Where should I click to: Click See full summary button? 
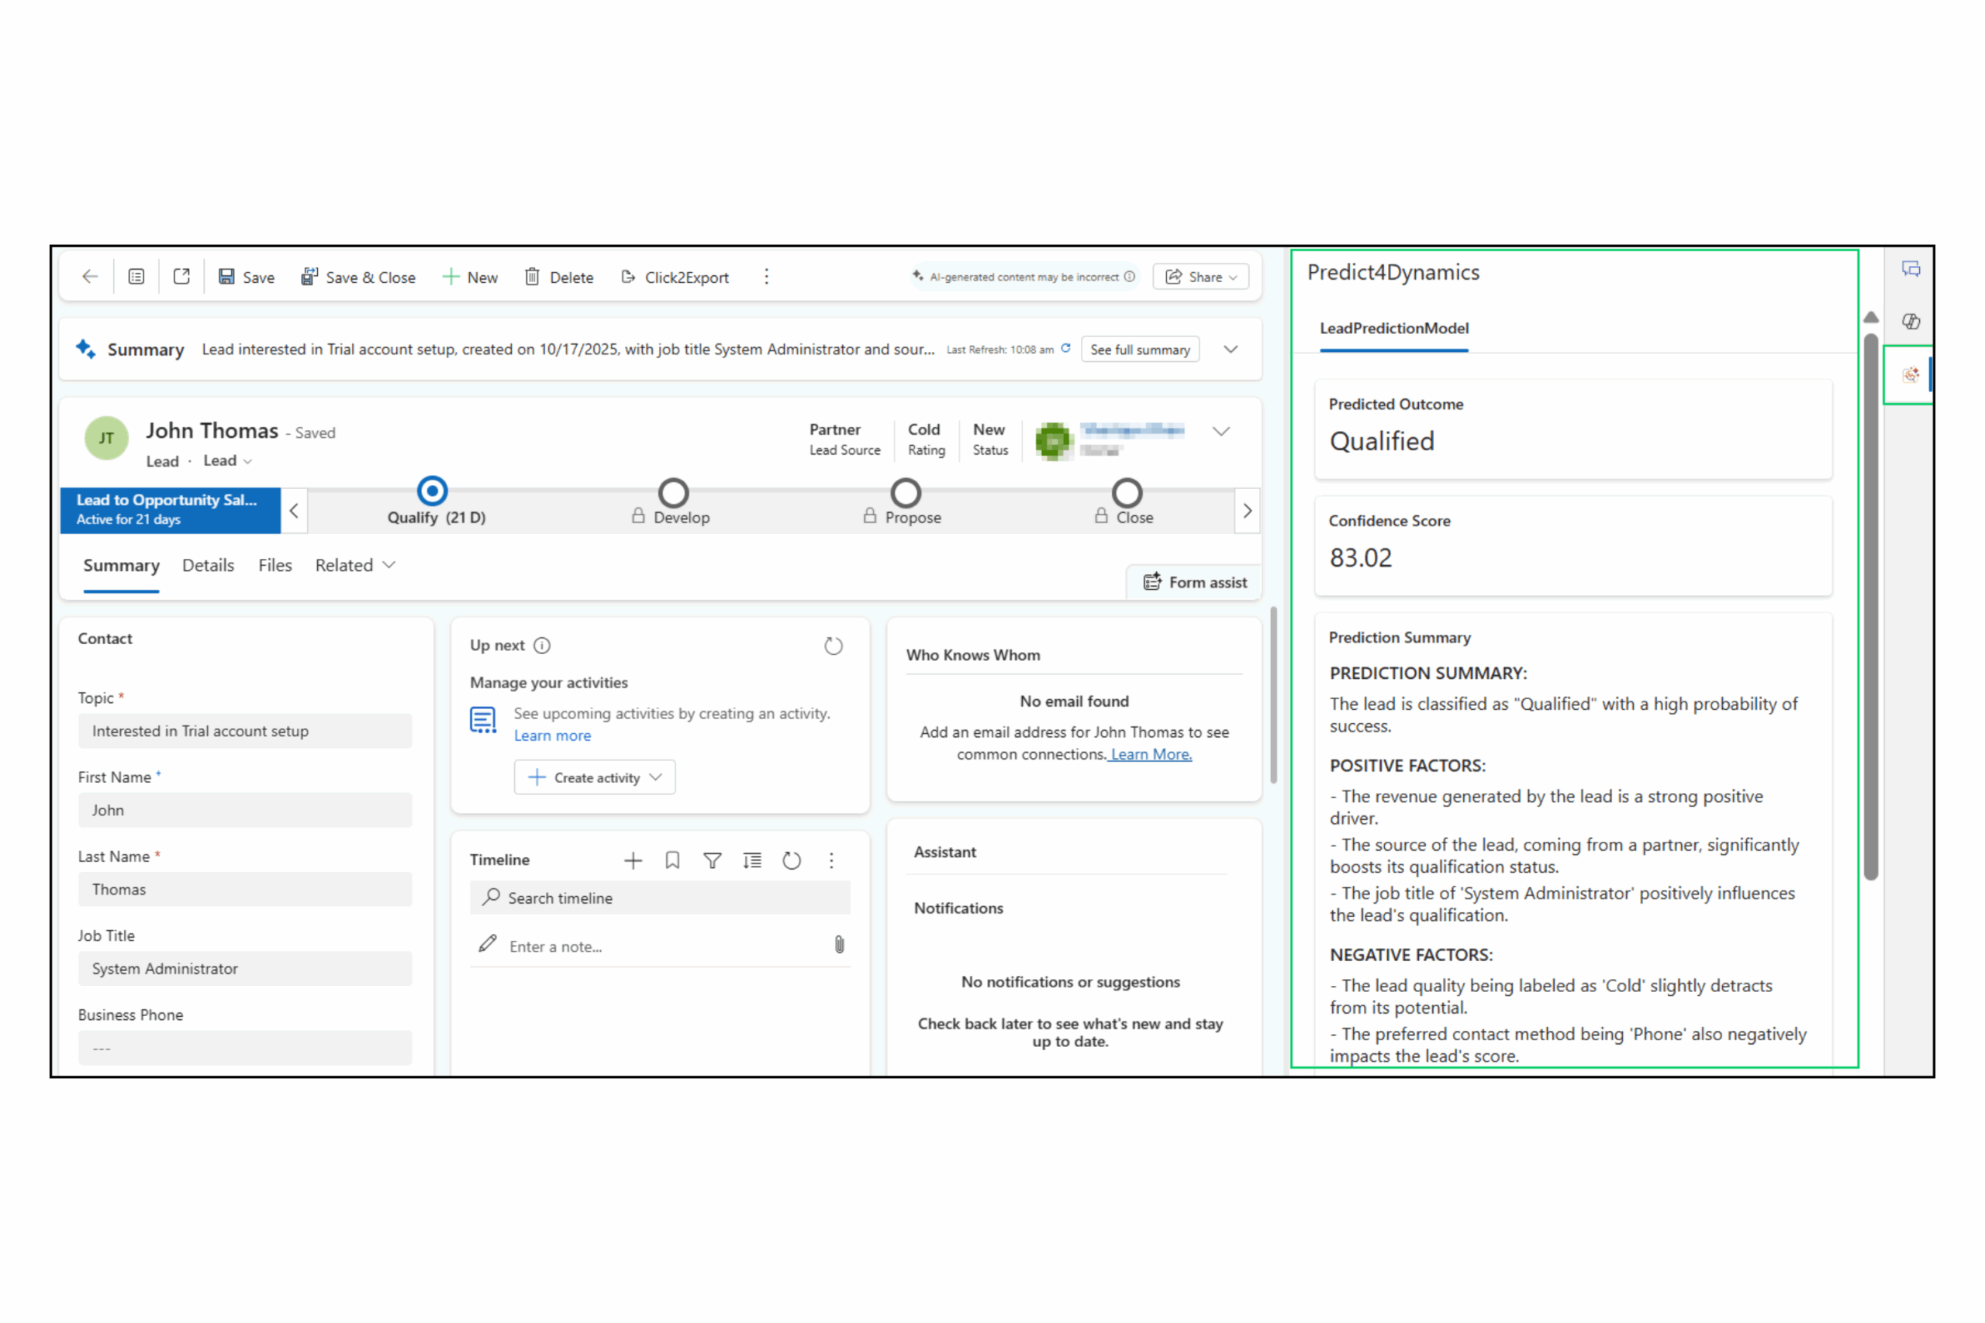point(1139,350)
